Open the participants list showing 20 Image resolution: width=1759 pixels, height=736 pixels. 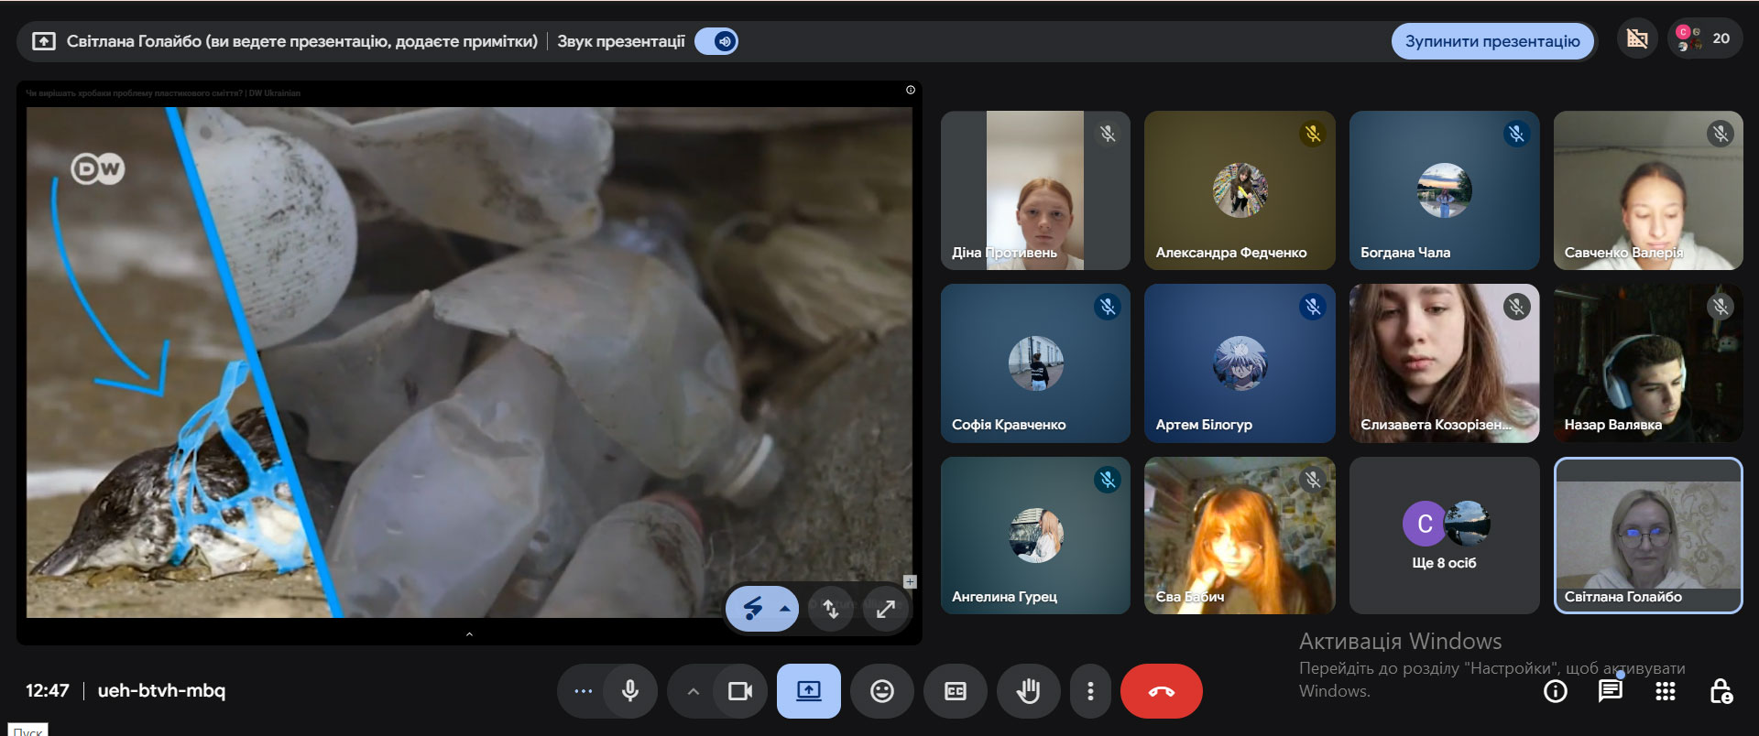tap(1704, 38)
